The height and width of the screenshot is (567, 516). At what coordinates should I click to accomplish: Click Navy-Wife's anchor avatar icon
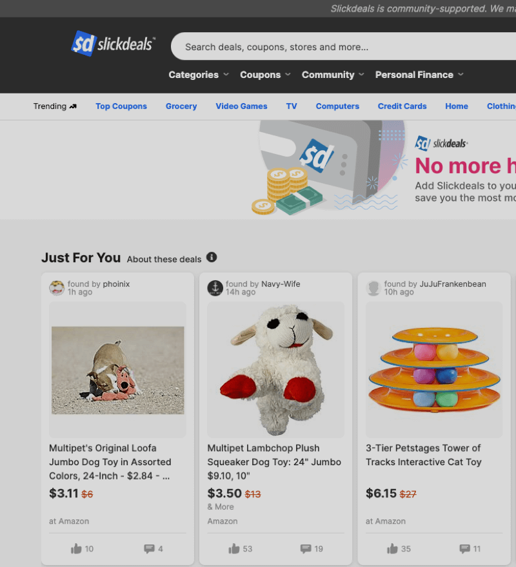coord(215,288)
